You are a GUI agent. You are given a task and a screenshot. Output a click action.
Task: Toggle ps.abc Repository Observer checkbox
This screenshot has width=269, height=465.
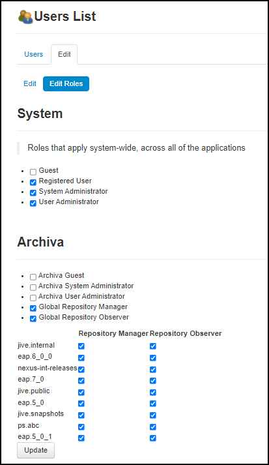[x=153, y=427]
